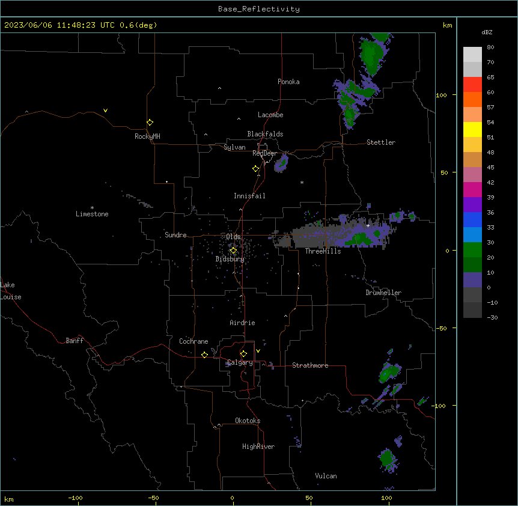518x506 pixels.
Task: Click the Vulcan label
Action: pos(326,476)
